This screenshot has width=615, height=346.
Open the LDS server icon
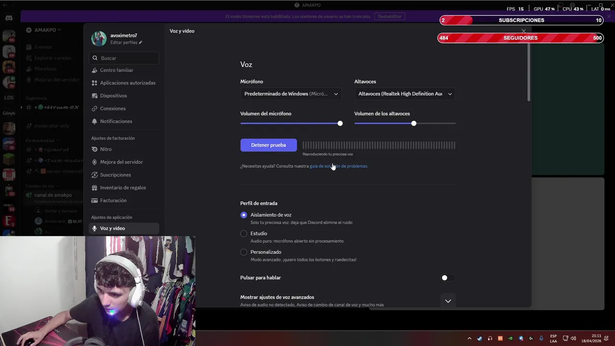(9, 98)
